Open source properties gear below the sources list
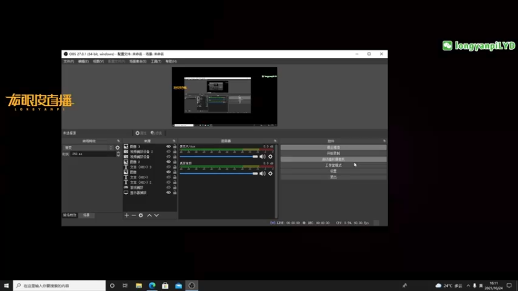Screen dimensions: 518x291 pyautogui.click(x=141, y=215)
